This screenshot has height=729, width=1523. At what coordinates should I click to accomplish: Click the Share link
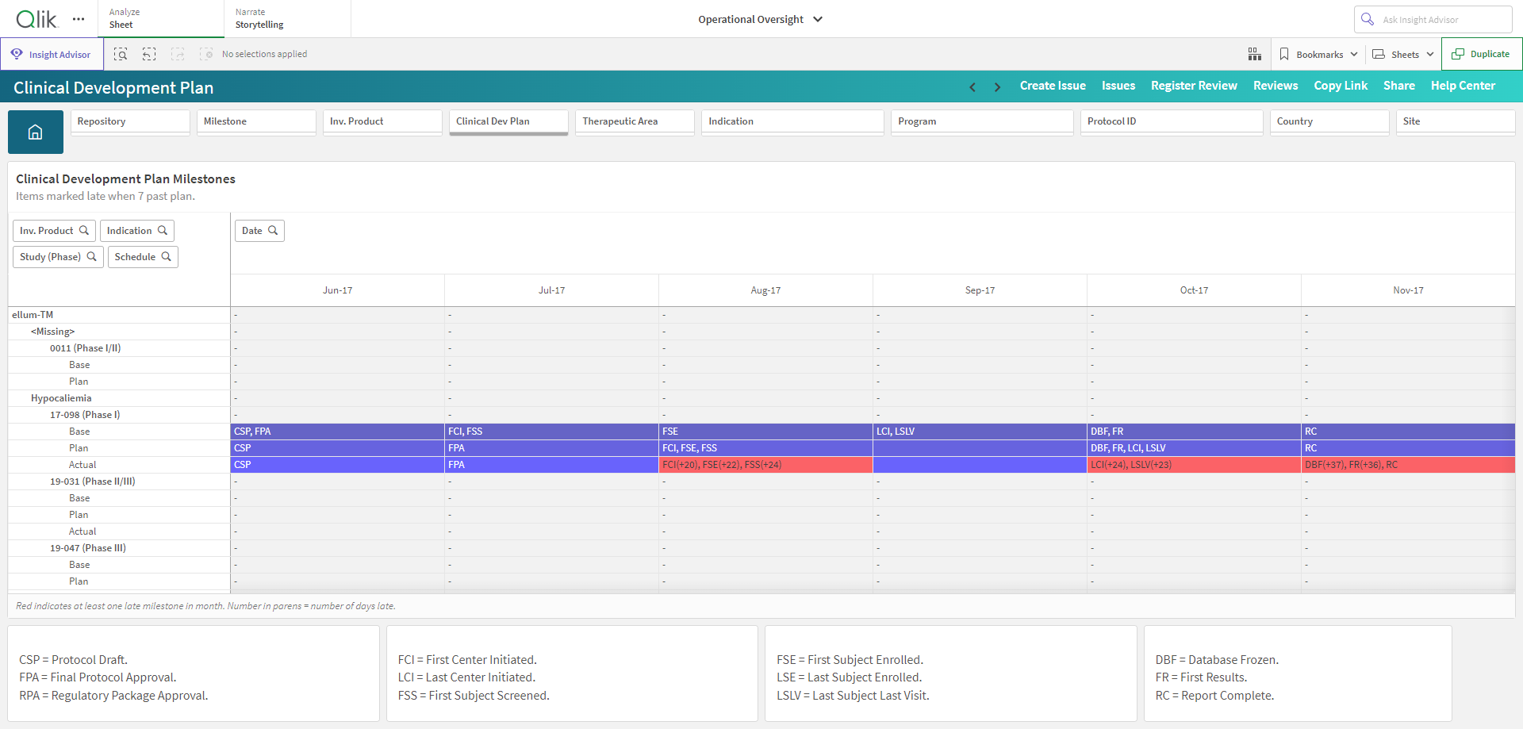tap(1399, 86)
